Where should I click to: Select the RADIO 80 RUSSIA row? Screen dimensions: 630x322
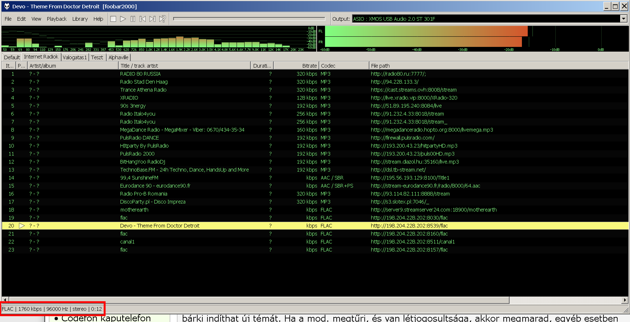click(x=315, y=74)
